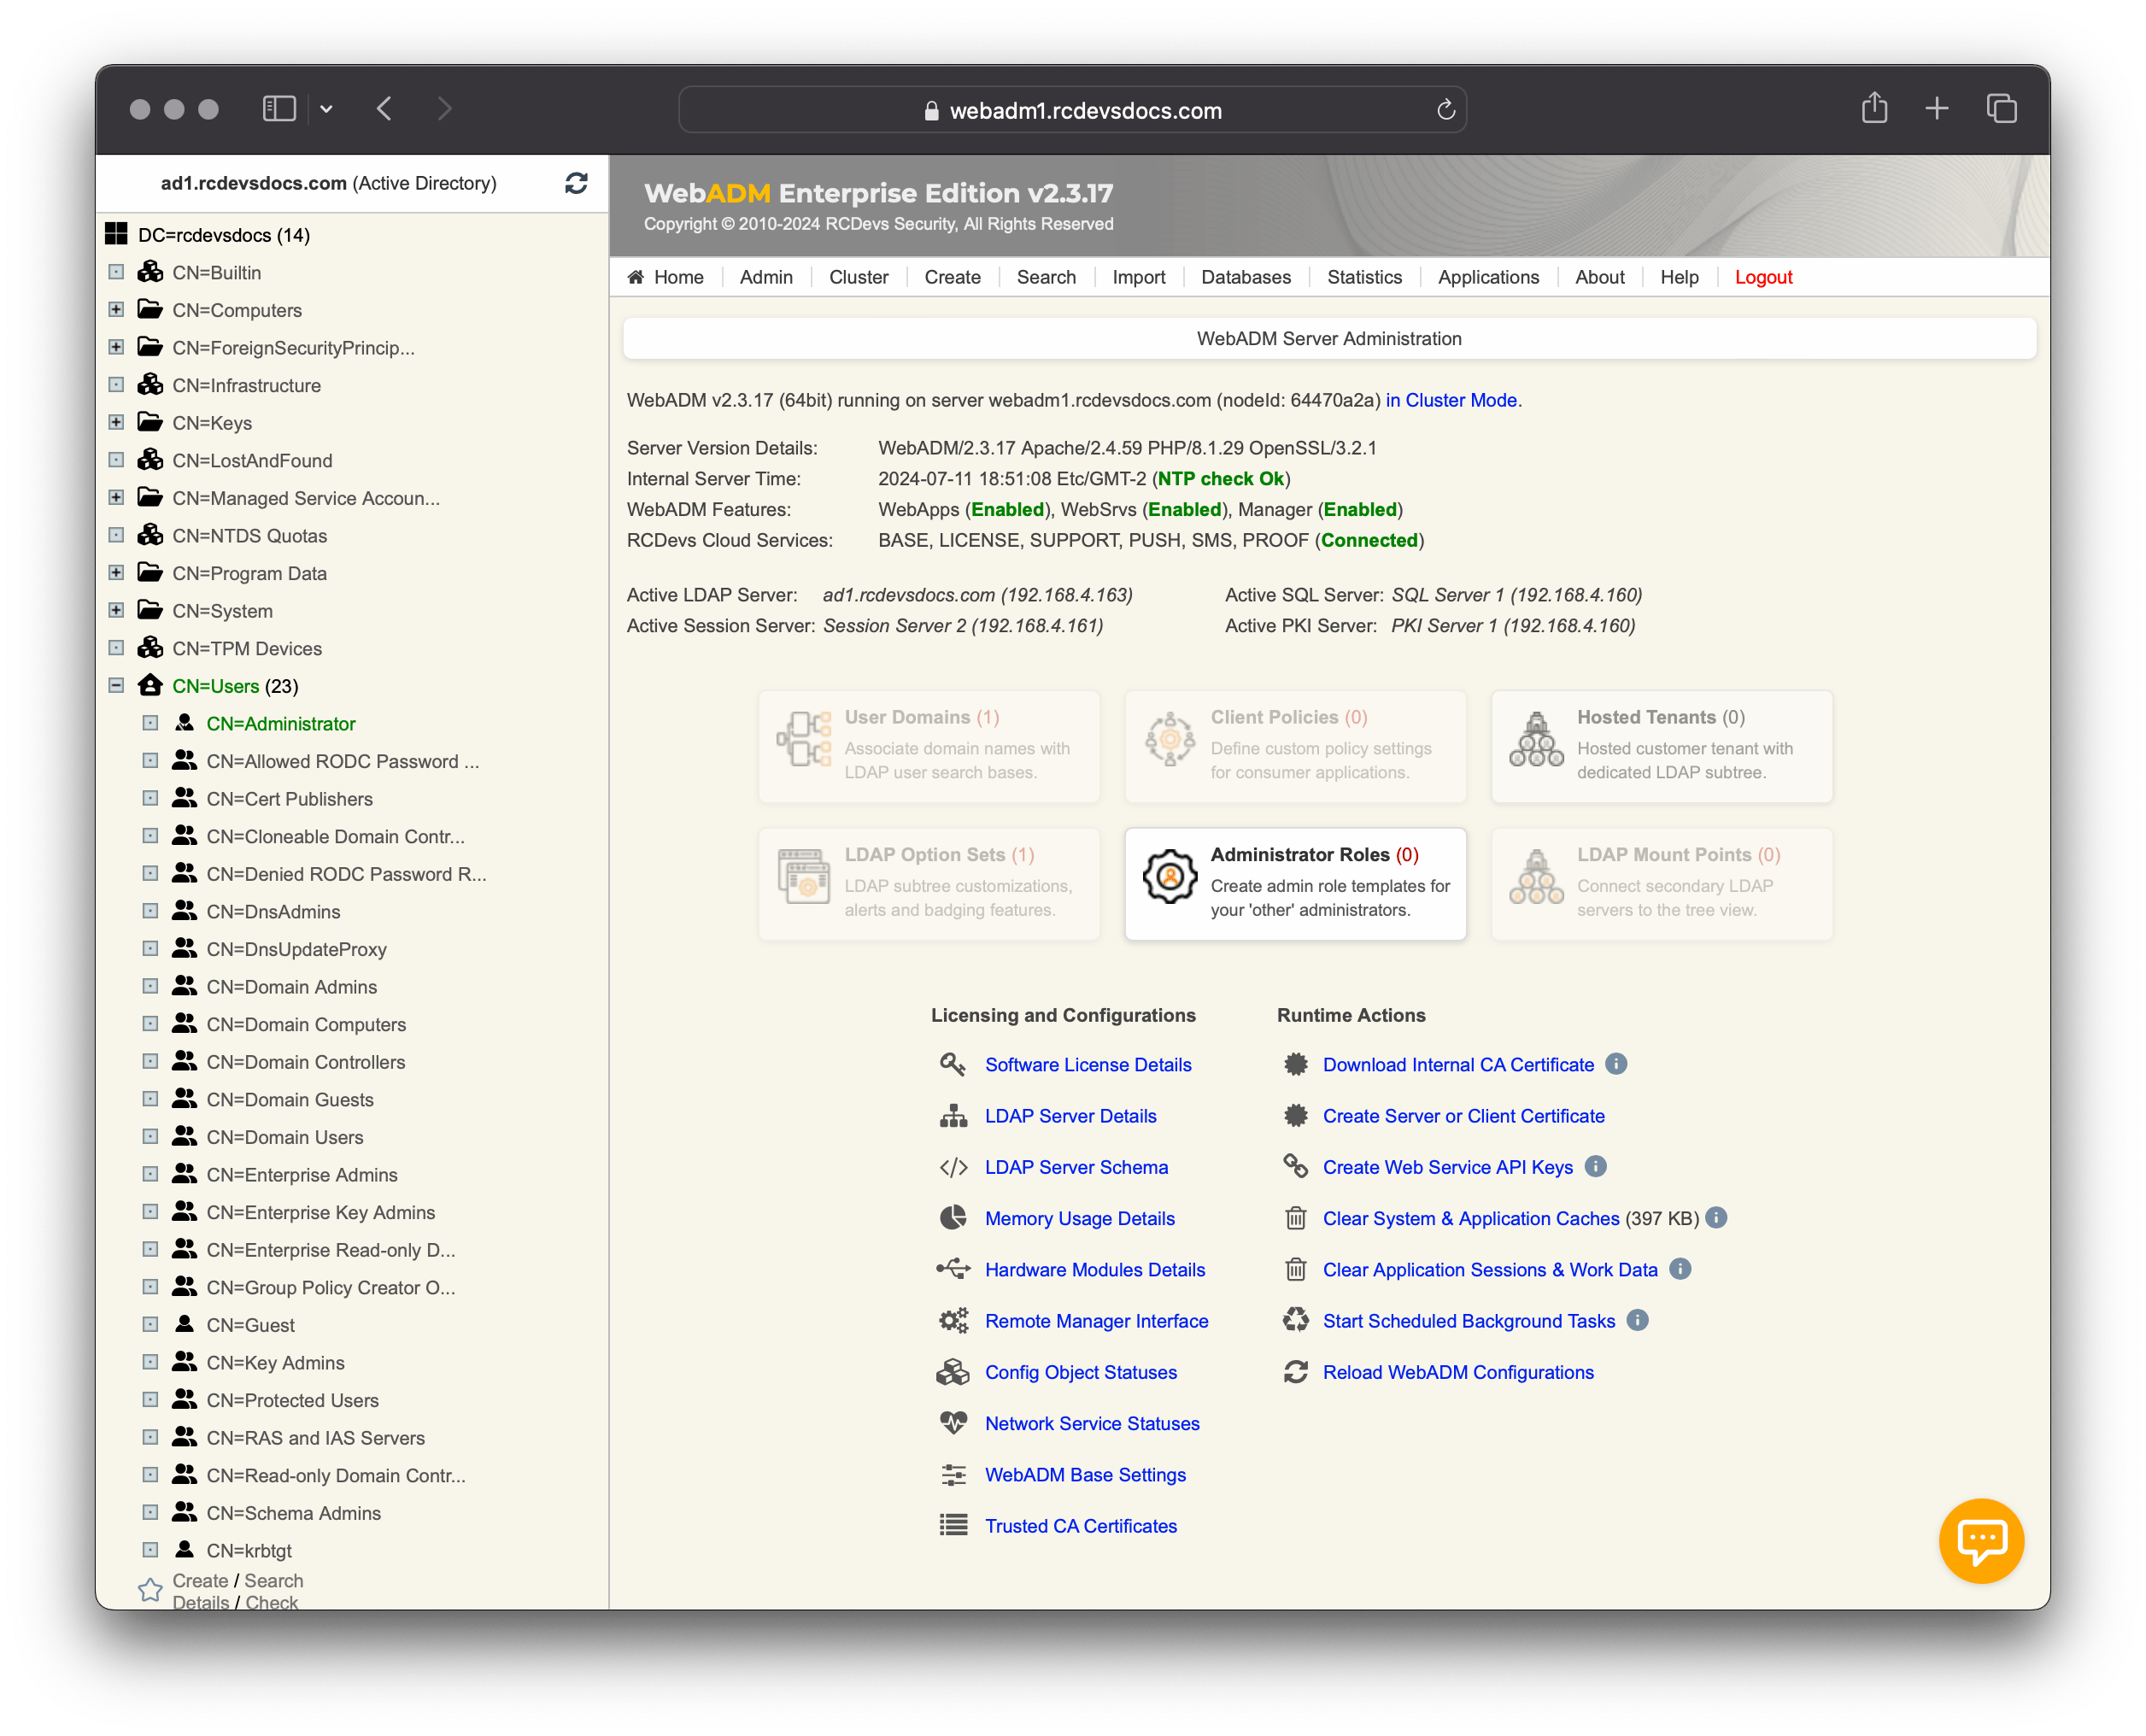
Task: Click the LDAP tree refresh icon
Action: [576, 183]
